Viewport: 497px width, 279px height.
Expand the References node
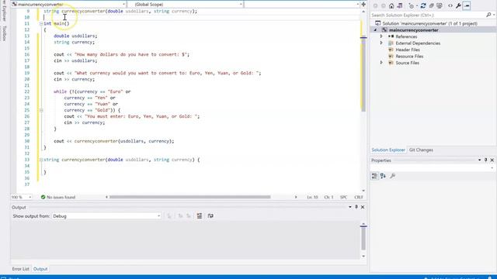pyautogui.click(x=381, y=36)
